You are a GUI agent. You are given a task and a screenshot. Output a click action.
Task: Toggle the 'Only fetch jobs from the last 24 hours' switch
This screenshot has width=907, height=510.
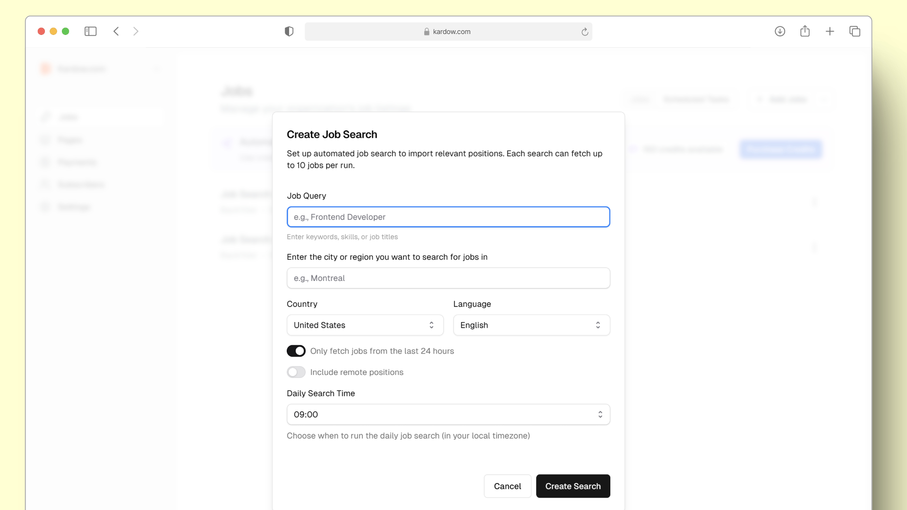pos(296,350)
